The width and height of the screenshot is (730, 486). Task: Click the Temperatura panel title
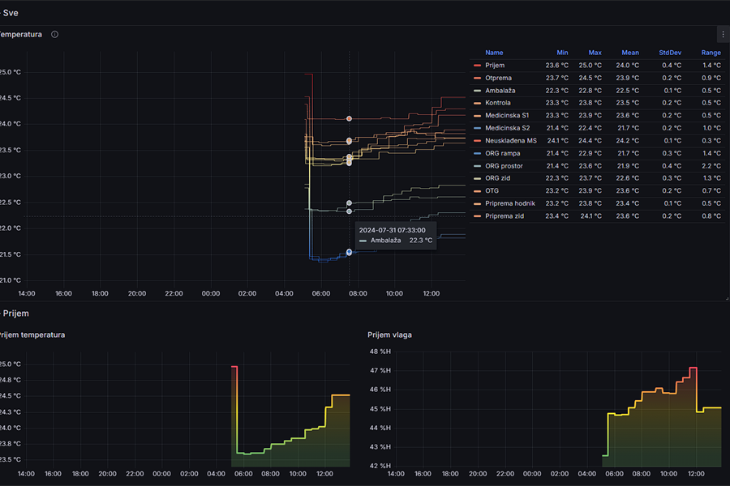coord(20,34)
